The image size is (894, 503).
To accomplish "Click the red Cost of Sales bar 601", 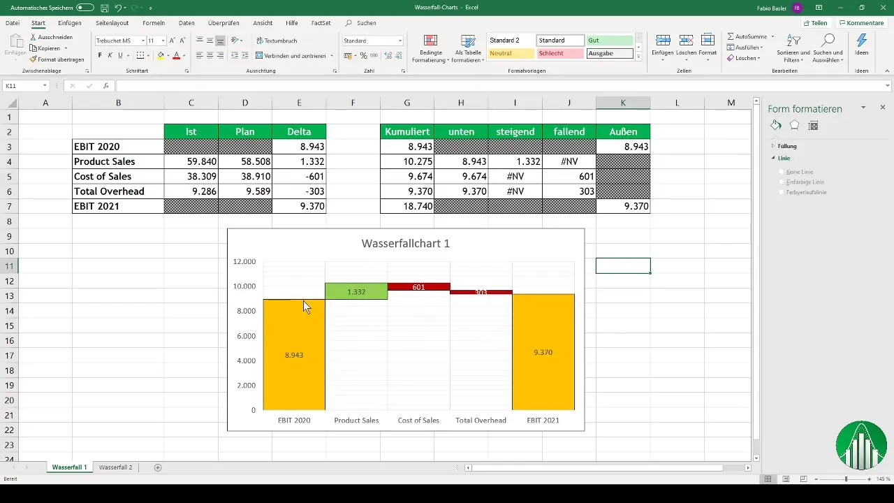I will [418, 286].
